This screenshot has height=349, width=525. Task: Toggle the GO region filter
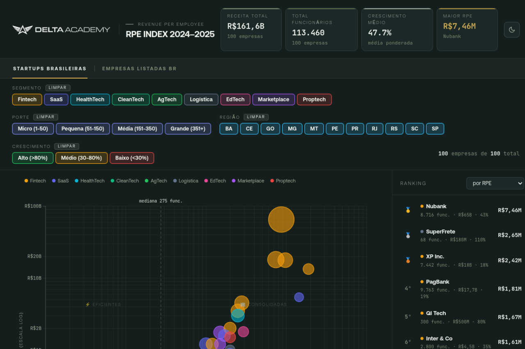(x=270, y=129)
